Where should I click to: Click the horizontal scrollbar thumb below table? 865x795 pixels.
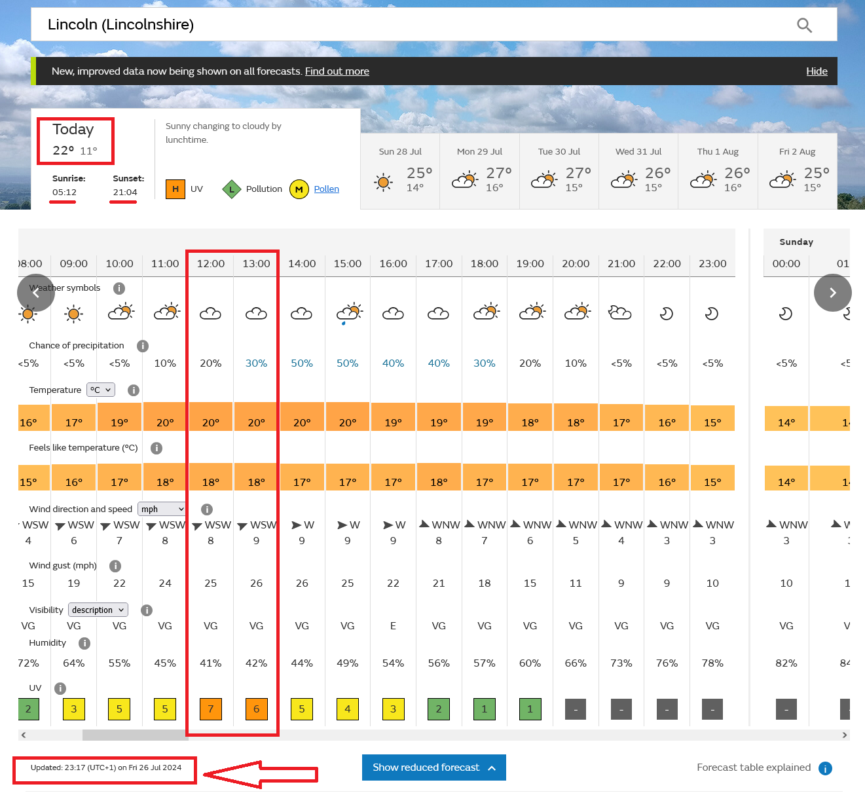[x=134, y=735]
